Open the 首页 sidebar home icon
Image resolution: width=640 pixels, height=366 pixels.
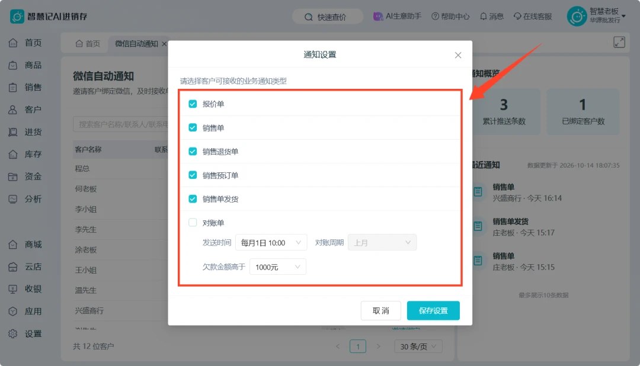click(13, 43)
